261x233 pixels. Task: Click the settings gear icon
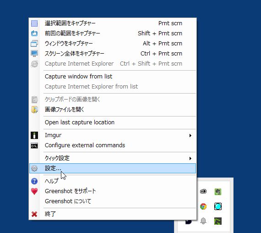[34, 168]
